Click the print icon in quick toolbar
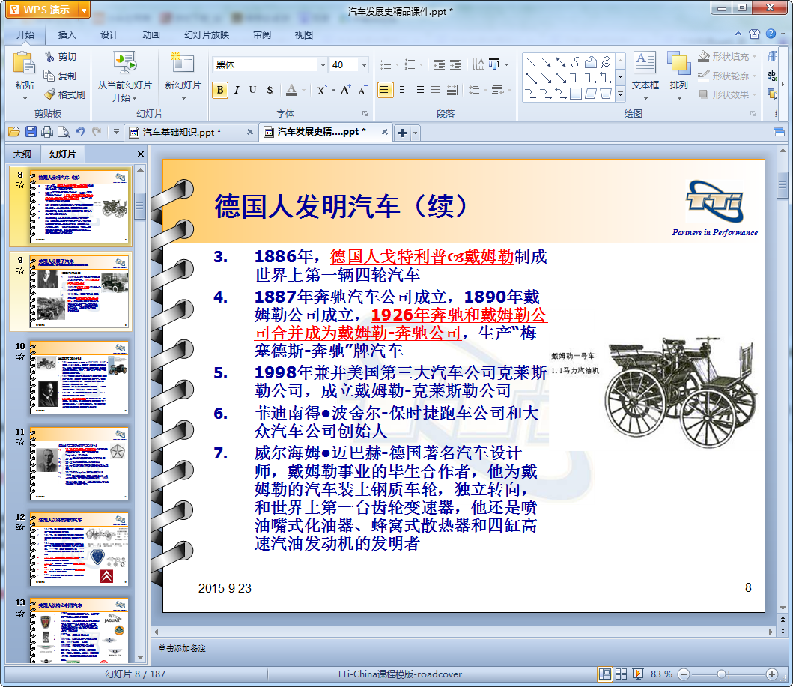Screen dimensions: 793x687 (x=47, y=132)
